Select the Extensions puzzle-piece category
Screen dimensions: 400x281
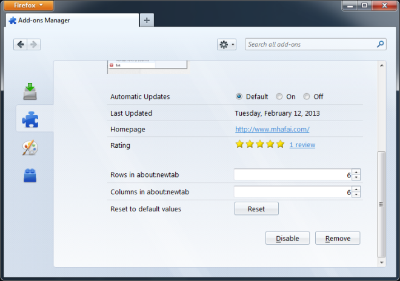coord(30,119)
